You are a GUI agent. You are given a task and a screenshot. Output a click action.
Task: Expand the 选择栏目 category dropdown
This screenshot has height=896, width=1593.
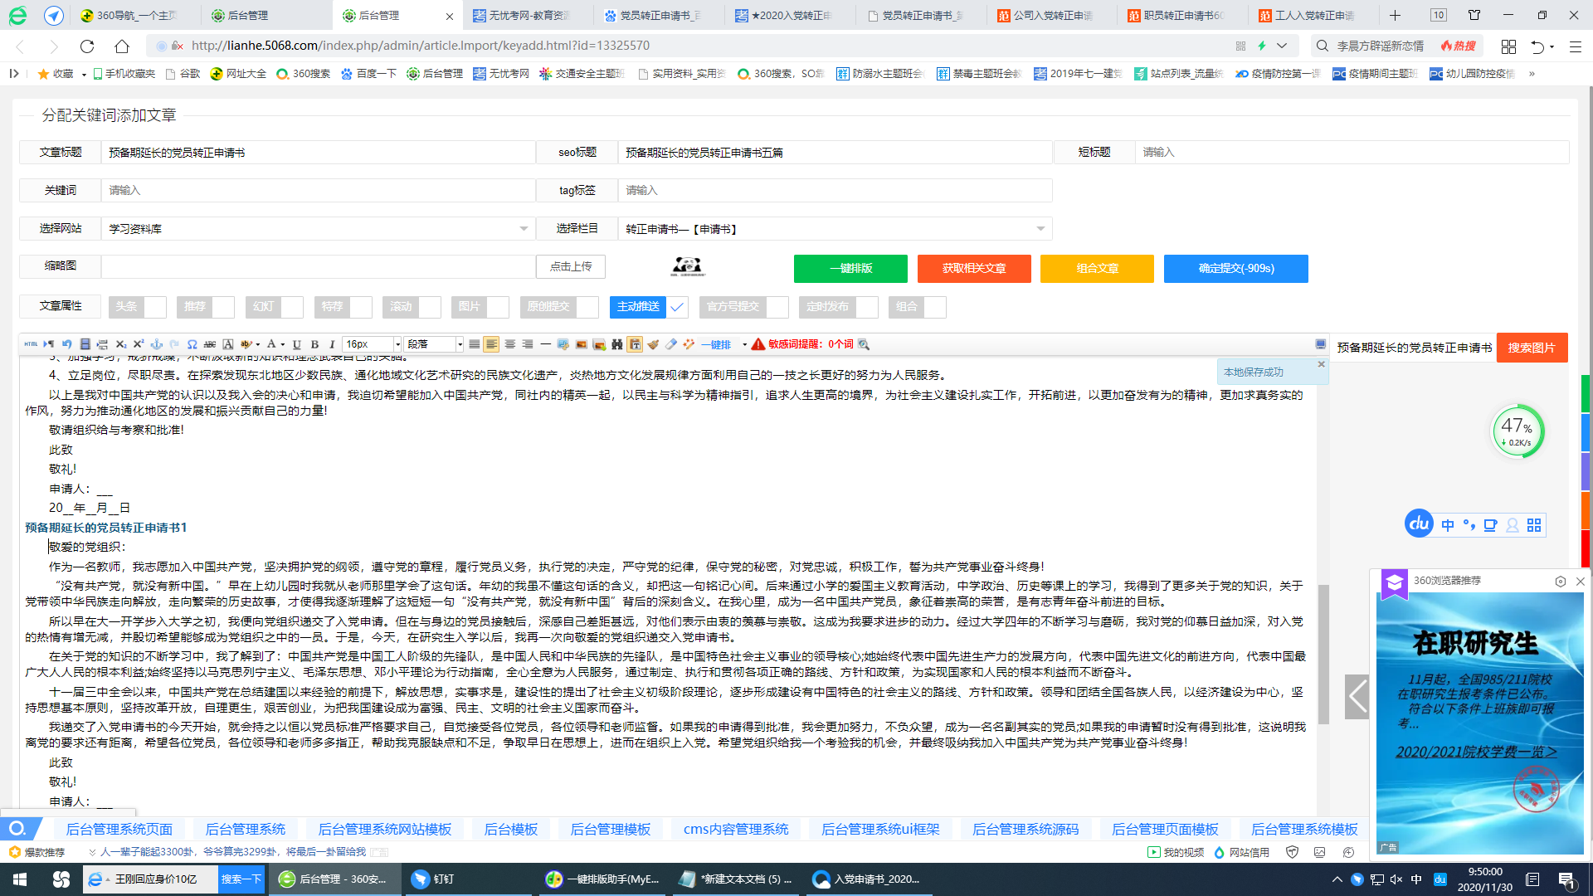(835, 229)
